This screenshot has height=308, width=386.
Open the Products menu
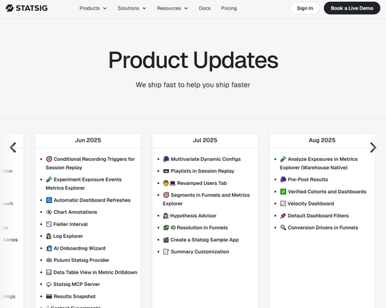(x=93, y=8)
